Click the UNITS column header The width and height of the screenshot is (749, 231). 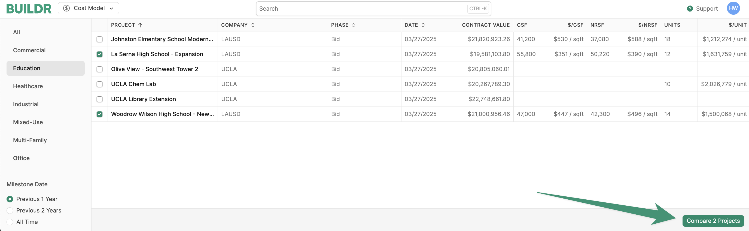click(x=672, y=25)
